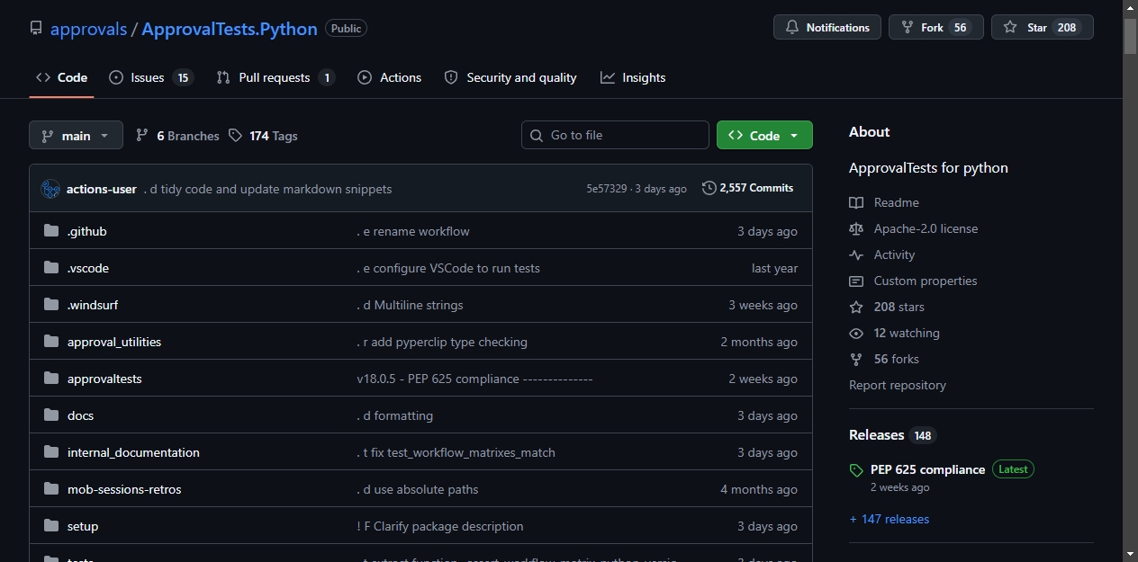Star the repository with the Star button
1138x562 pixels.
point(1043,27)
